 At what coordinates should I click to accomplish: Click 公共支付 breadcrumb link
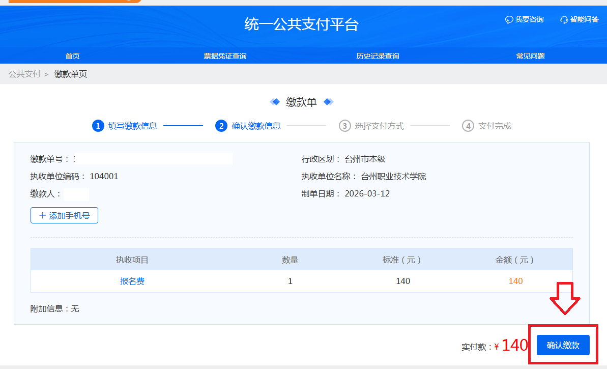pos(24,74)
